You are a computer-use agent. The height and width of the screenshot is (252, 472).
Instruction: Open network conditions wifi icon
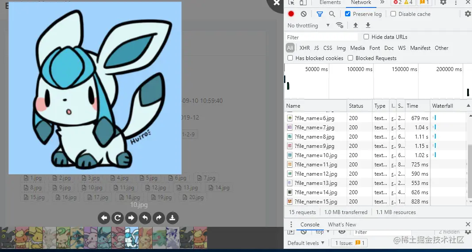tap(340, 25)
